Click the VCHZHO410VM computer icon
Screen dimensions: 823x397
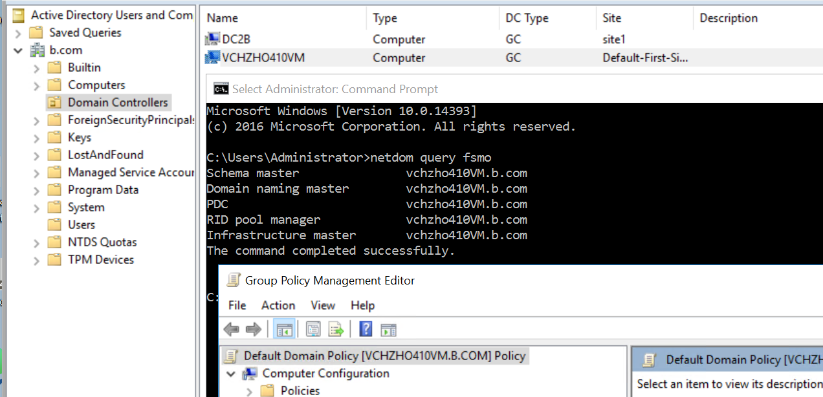coord(212,58)
